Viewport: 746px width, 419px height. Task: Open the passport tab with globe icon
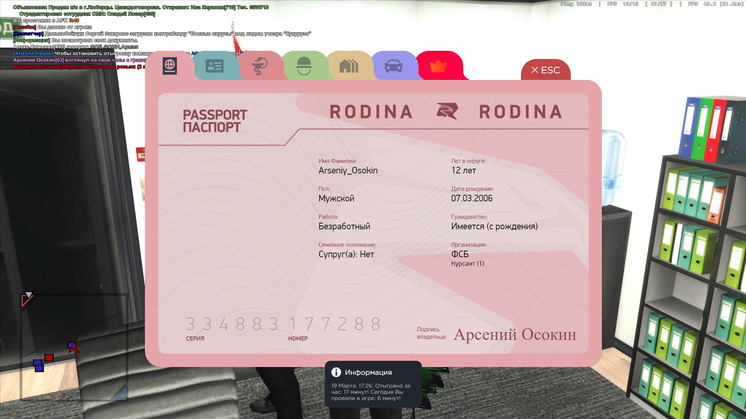point(170,66)
